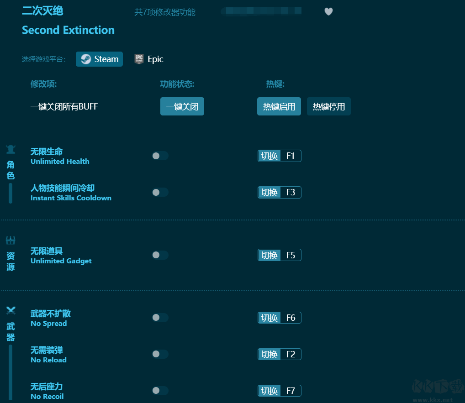Viewport: 465px width, 403px height.
Task: Click the Steam logo icon
Action: point(85,59)
